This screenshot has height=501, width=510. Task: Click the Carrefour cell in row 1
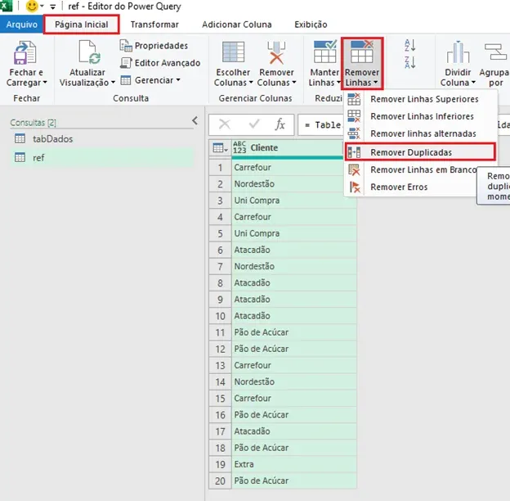pos(294,168)
